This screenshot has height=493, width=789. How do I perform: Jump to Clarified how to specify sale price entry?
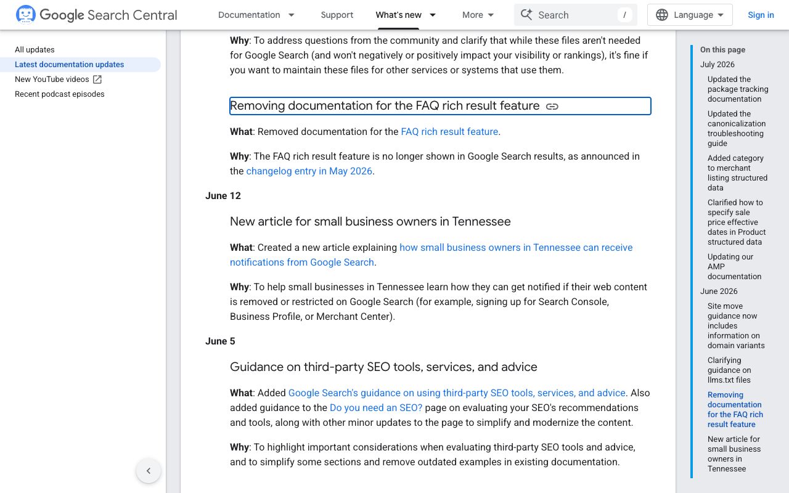click(737, 222)
